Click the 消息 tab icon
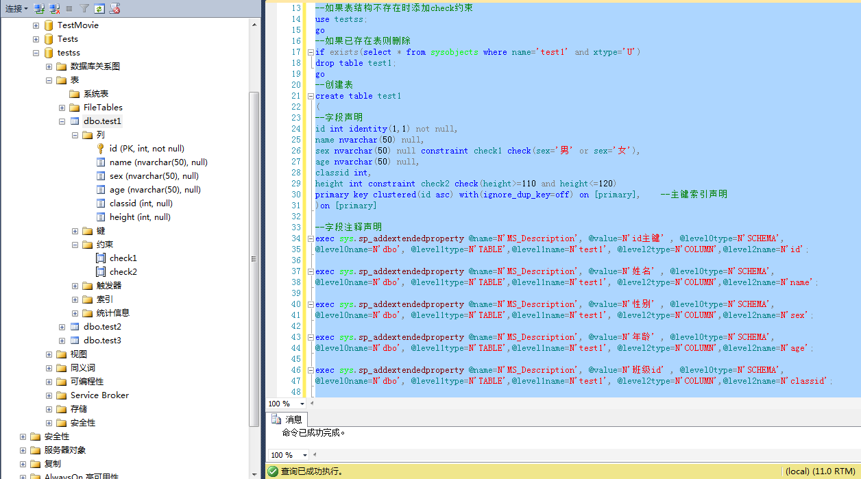Screen dimensions: 861x479 coord(277,419)
